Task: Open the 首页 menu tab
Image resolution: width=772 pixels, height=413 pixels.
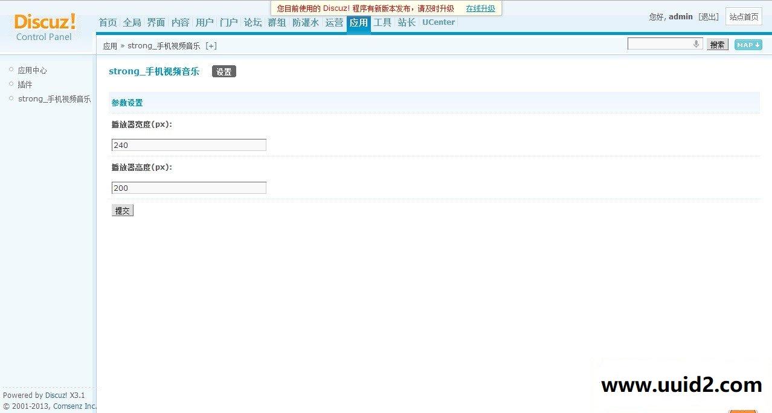Action: point(108,22)
